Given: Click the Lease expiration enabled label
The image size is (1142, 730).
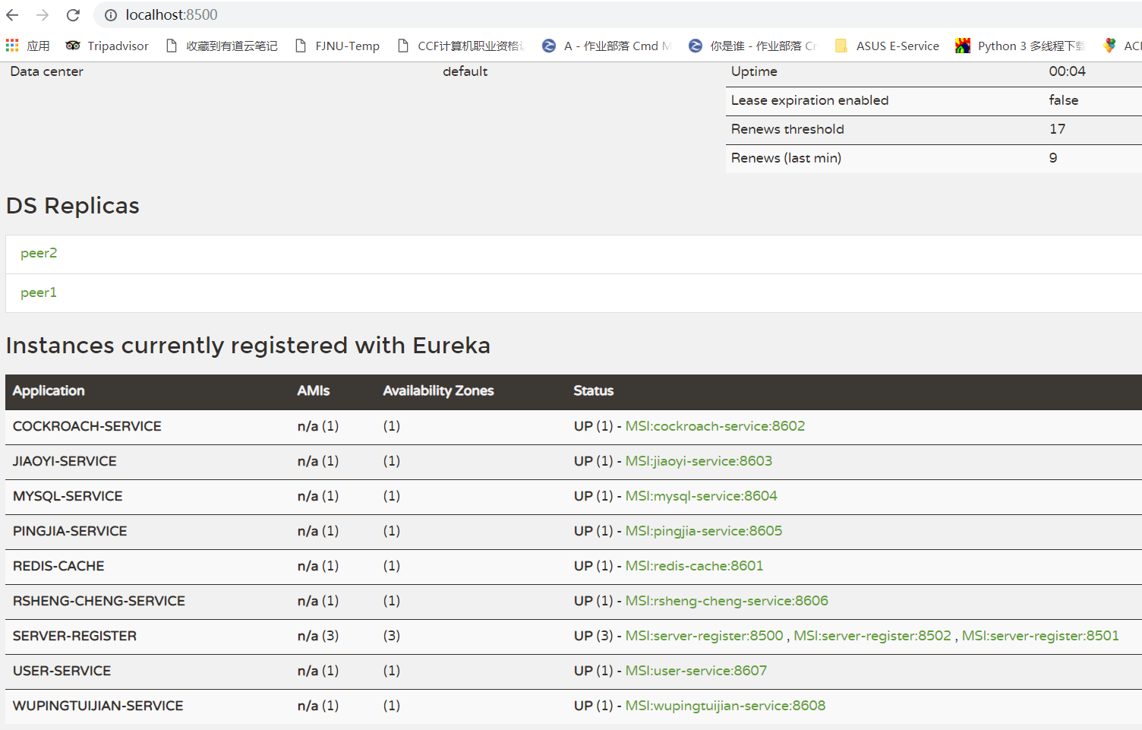Looking at the screenshot, I should pos(809,100).
